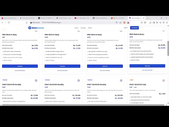This screenshot has height=127, width=169.
Task: Click the Rp 13,000 monthly price
Action: (77, 48)
